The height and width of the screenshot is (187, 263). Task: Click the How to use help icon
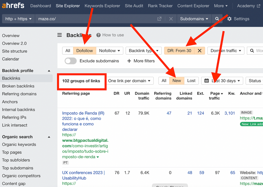(x=98, y=35)
